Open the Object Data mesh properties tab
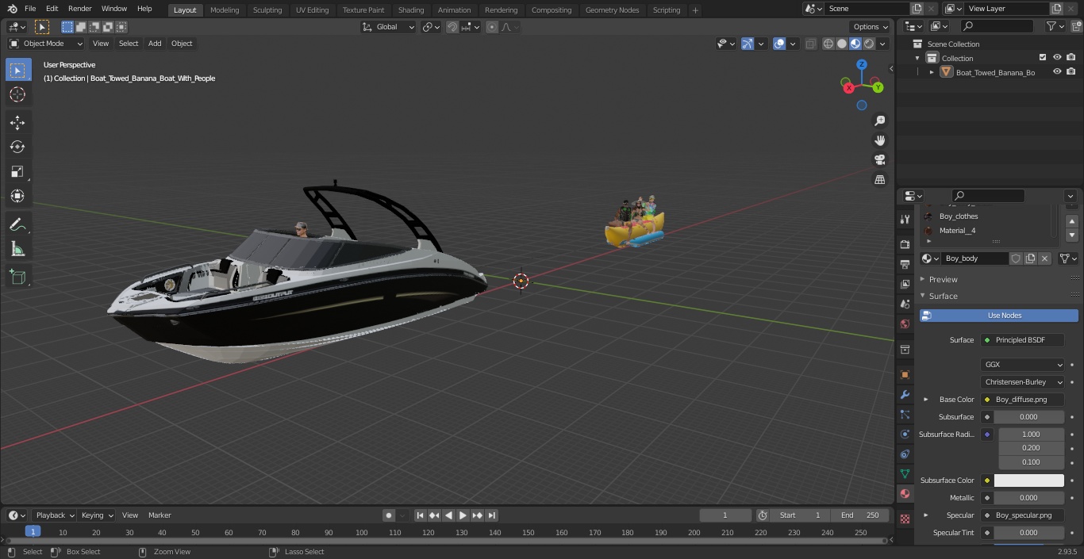Viewport: 1084px width, 559px height. pos(905,473)
